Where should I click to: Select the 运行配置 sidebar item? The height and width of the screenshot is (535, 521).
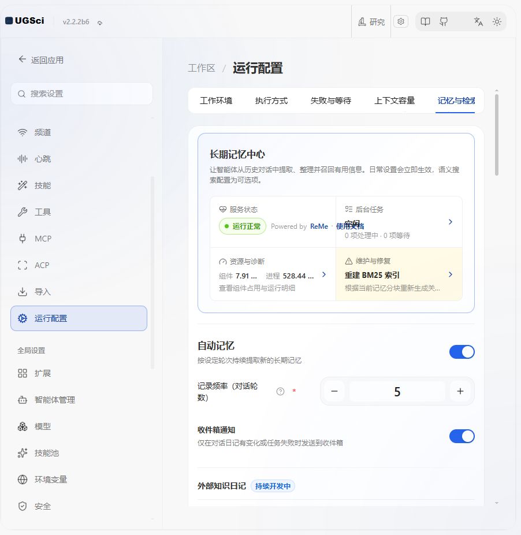(x=79, y=318)
